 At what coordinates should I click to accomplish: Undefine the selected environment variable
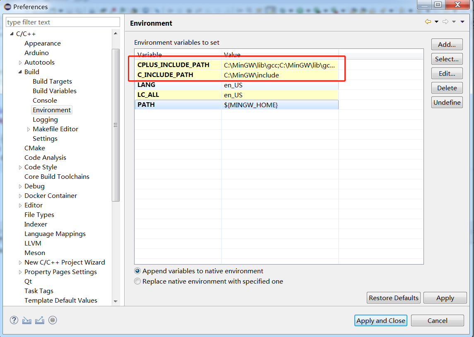pos(447,102)
